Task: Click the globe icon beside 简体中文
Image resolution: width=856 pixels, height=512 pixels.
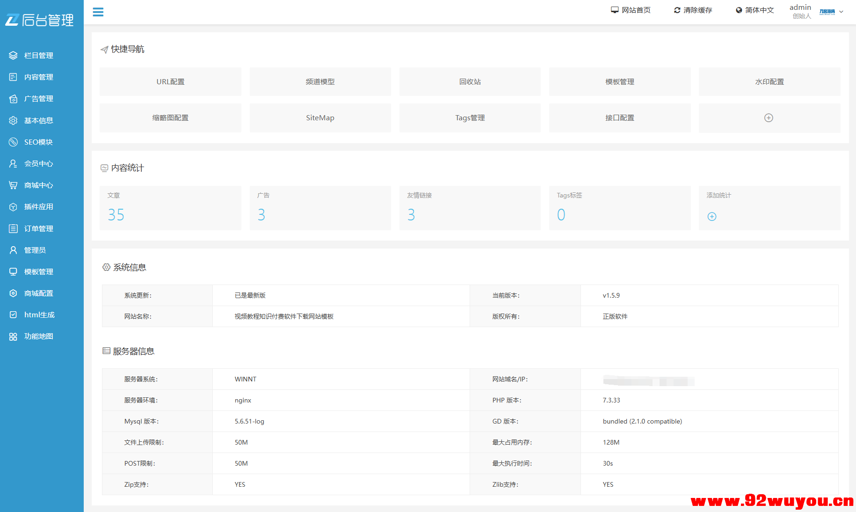Action: (x=739, y=9)
